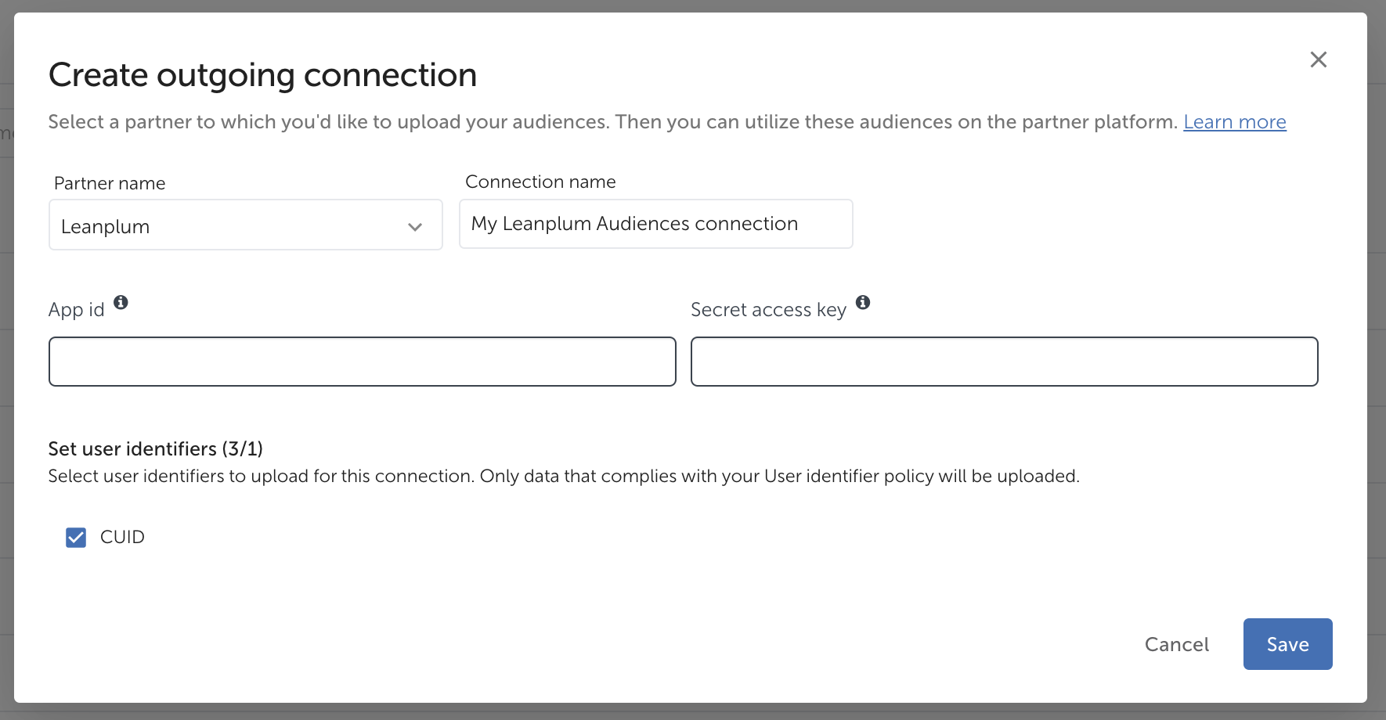Open the Partner name dropdown
The image size is (1386, 720).
[246, 225]
